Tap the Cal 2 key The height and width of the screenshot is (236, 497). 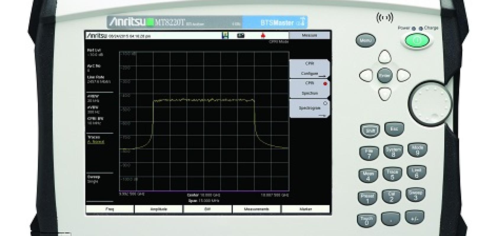(391, 196)
